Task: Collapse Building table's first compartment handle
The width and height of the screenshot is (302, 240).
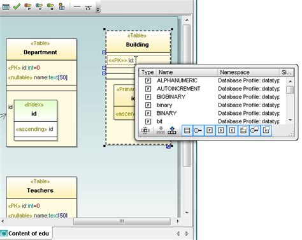Action: pyautogui.click(x=104, y=52)
